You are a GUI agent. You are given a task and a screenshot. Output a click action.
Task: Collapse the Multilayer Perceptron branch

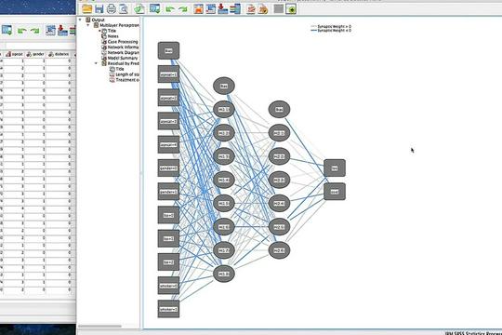click(x=88, y=25)
